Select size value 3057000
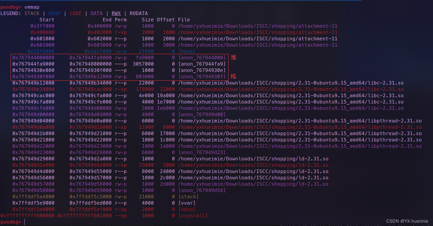This screenshot has width=433, height=226. (x=143, y=64)
